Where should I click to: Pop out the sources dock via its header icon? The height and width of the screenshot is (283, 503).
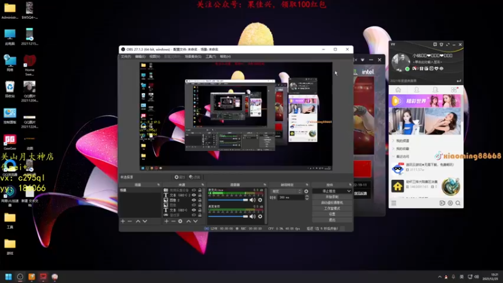pyautogui.click(x=202, y=185)
